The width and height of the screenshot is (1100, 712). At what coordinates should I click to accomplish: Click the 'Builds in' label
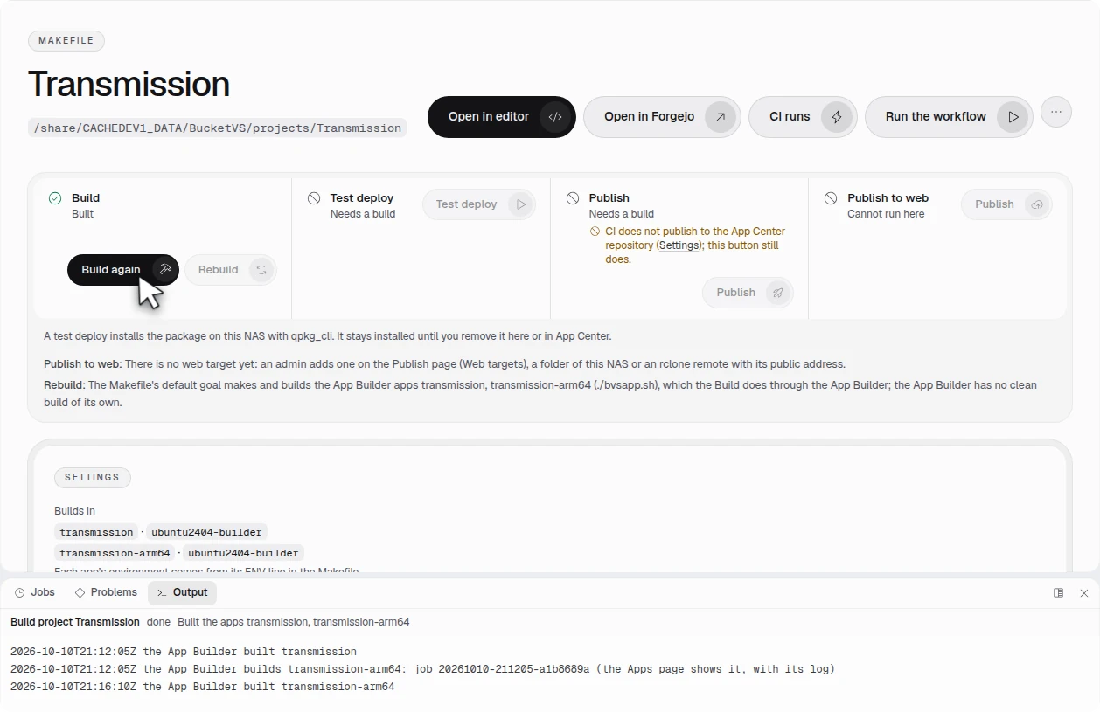74,511
